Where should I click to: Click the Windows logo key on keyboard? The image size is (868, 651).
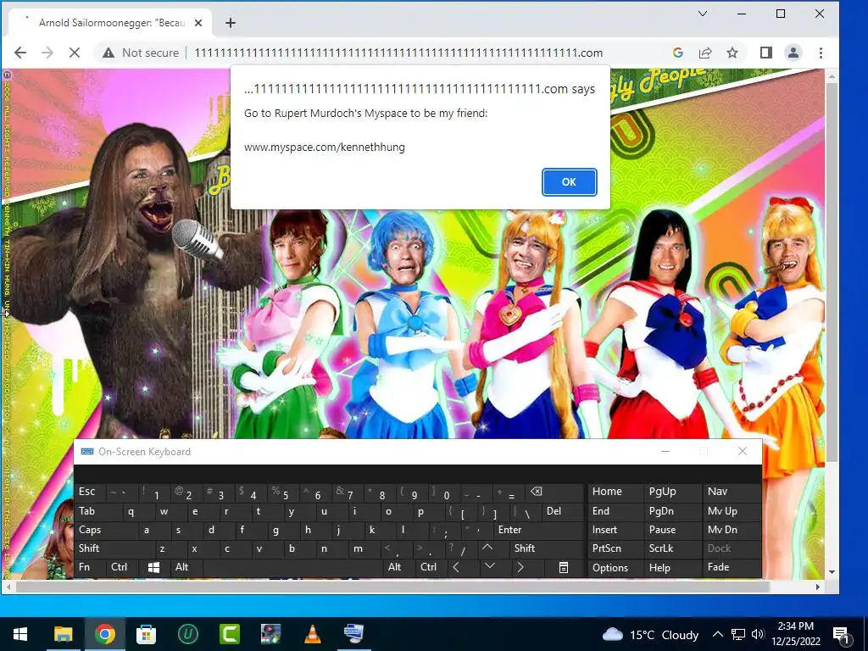coord(154,567)
